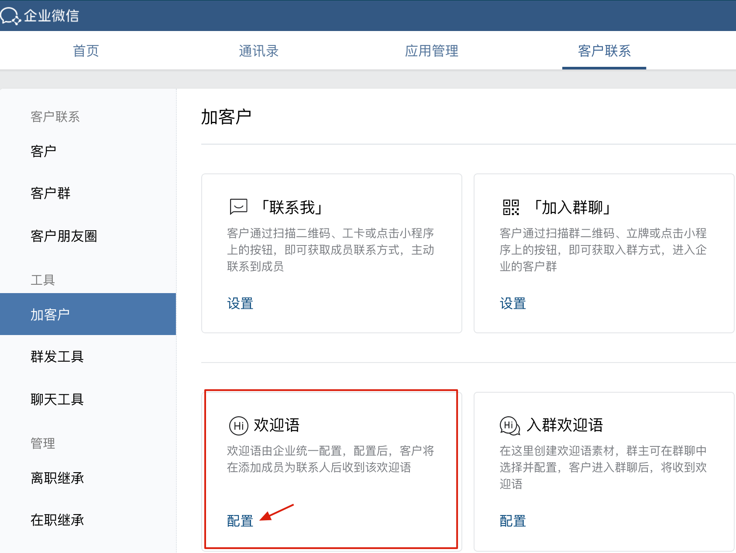Viewport: 736px width, 553px height.
Task: Click 设置 link under 加入群聊
Action: pyautogui.click(x=512, y=304)
